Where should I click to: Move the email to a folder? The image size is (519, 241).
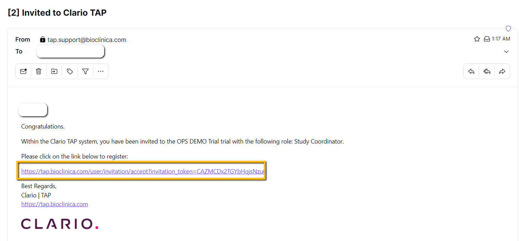[x=54, y=71]
